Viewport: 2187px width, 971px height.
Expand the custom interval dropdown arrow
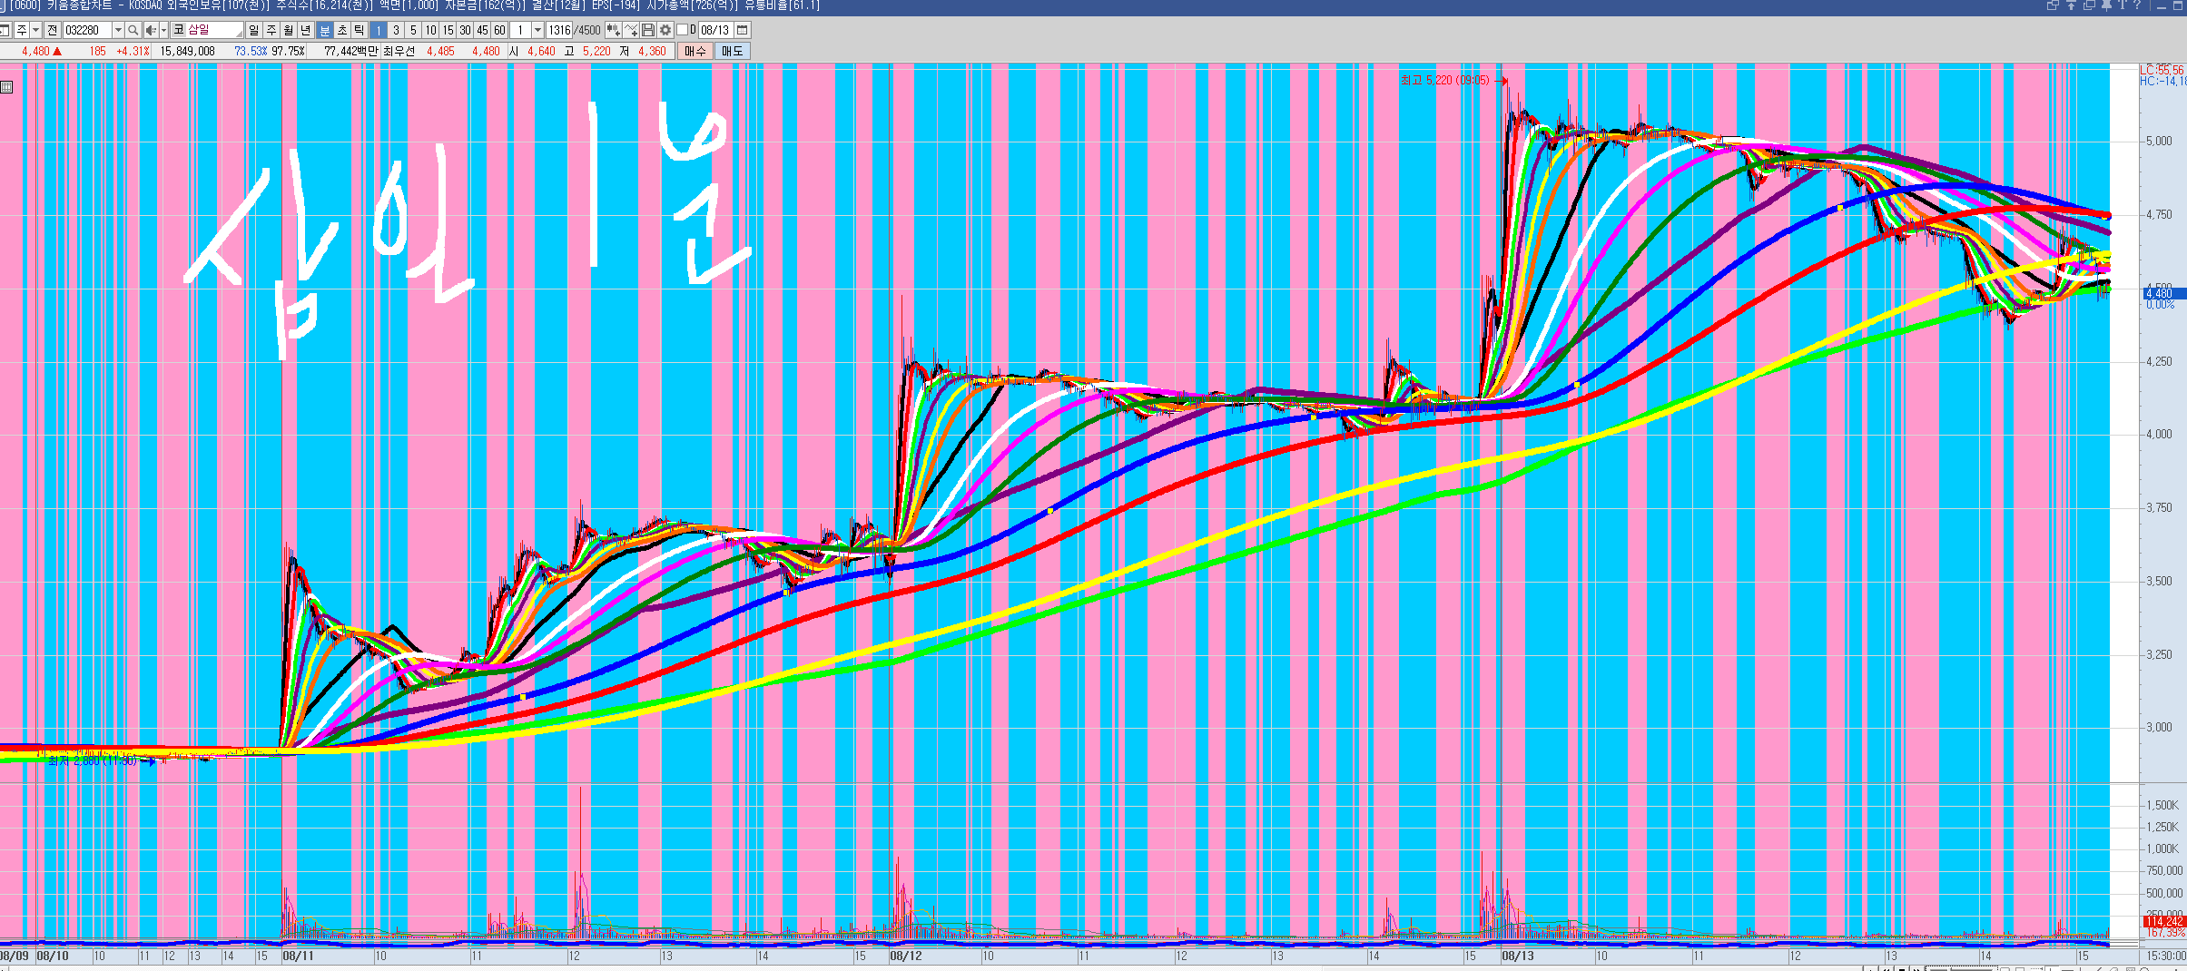pos(537,30)
